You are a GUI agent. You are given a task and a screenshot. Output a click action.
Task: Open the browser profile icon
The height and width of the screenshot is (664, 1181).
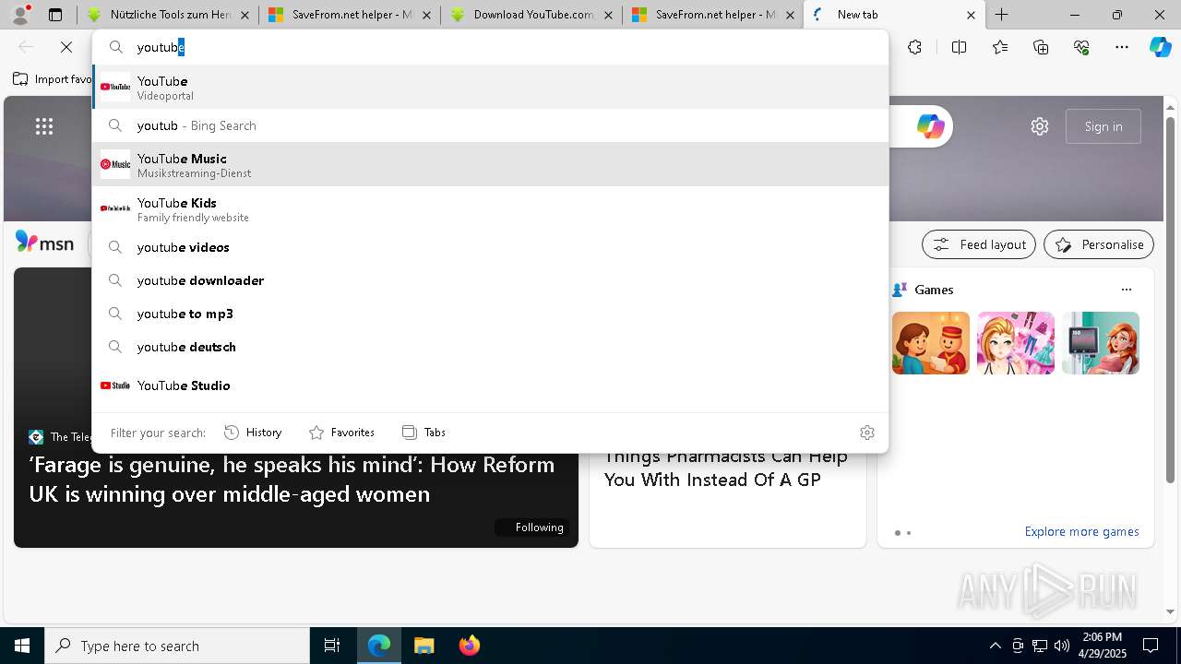tap(20, 15)
